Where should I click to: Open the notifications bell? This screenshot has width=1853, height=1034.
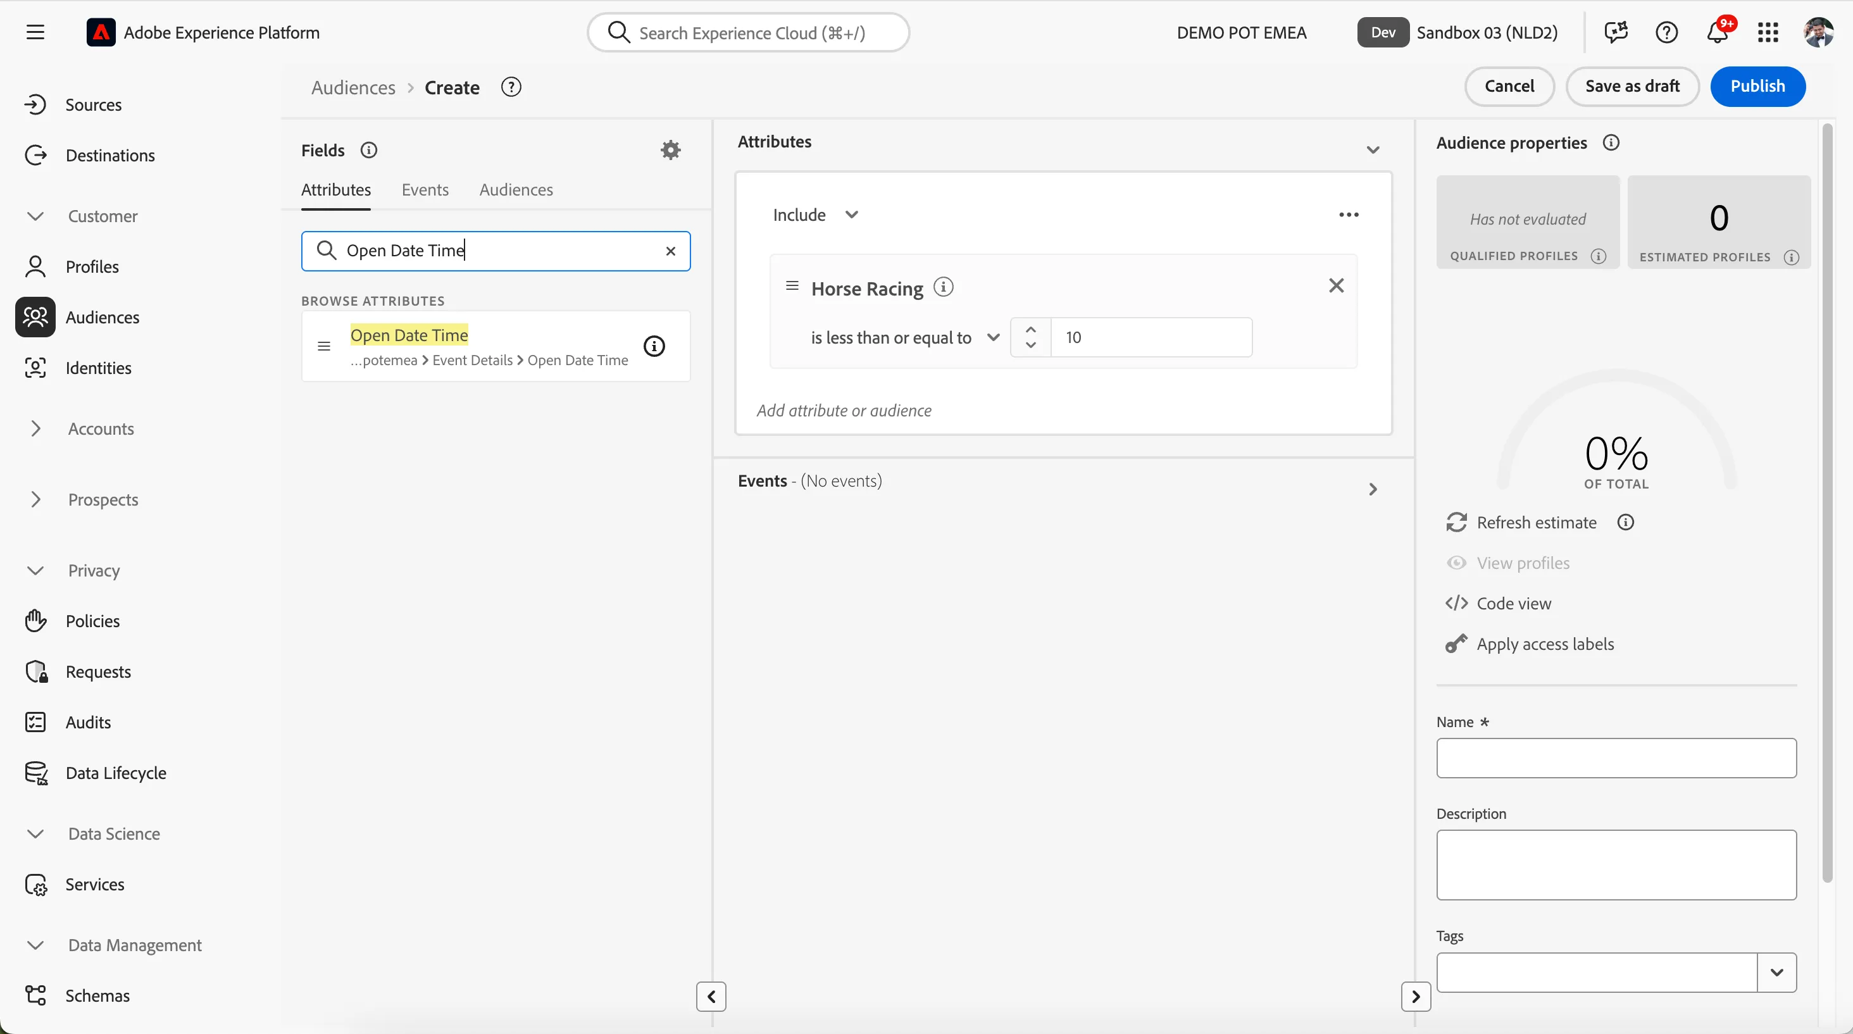pos(1718,32)
